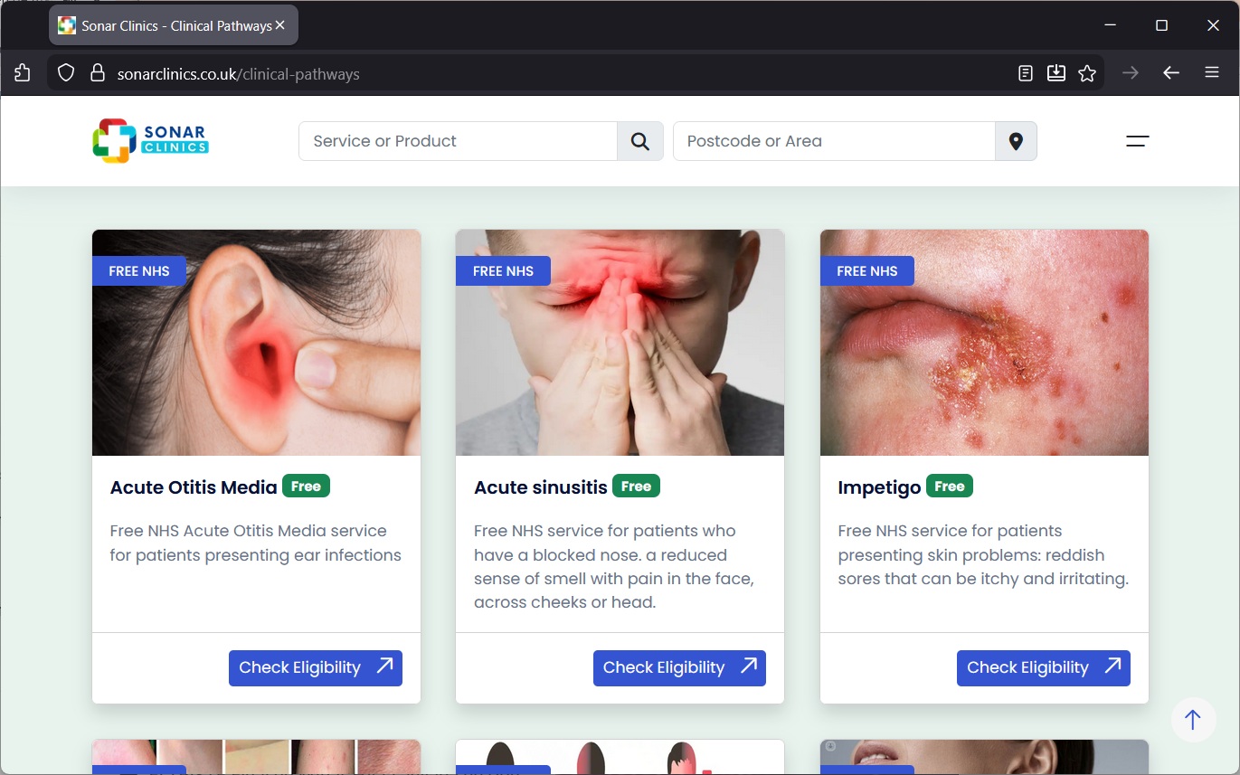Image resolution: width=1240 pixels, height=775 pixels.
Task: Open Firefox reader view icon
Action: 1025,73
